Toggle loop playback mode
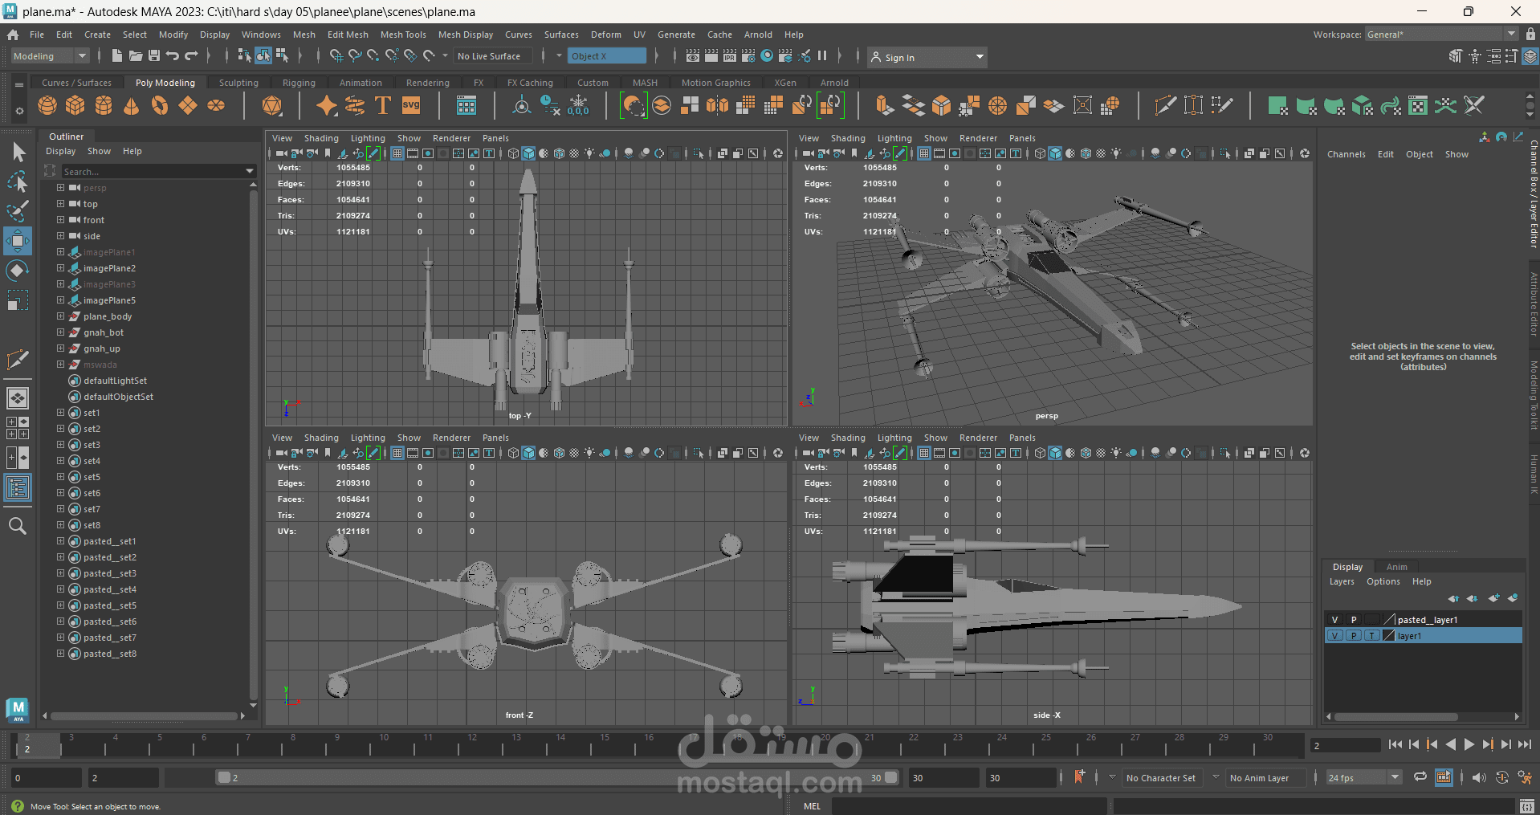1540x815 pixels. [1420, 777]
